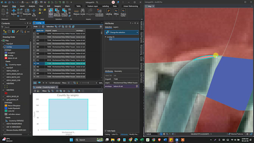Open the Catalog pane tab

point(107,134)
